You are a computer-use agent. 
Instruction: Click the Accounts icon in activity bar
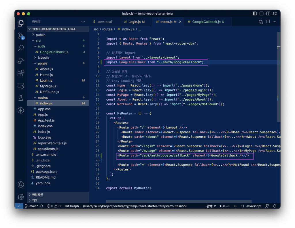21,184
